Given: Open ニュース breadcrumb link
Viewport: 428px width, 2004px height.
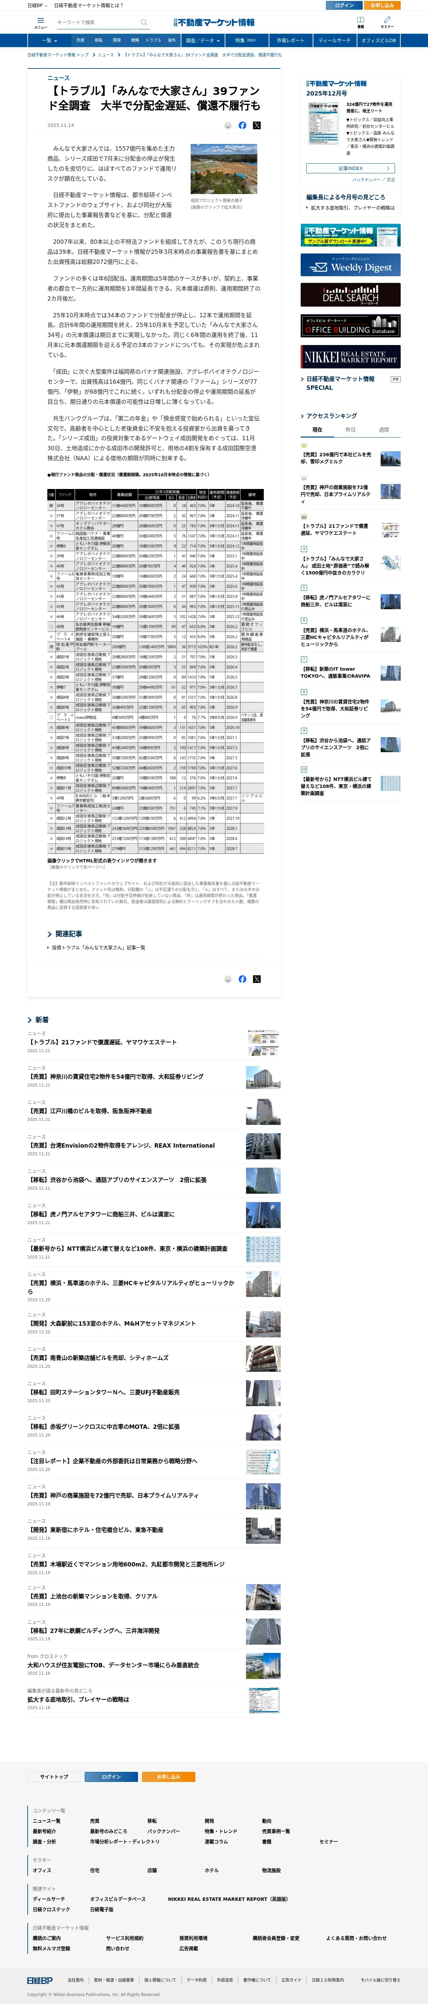Looking at the screenshot, I should pos(106,55).
